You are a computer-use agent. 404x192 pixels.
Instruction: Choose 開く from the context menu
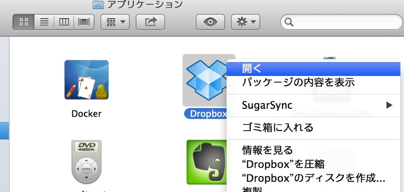[x=313, y=69]
